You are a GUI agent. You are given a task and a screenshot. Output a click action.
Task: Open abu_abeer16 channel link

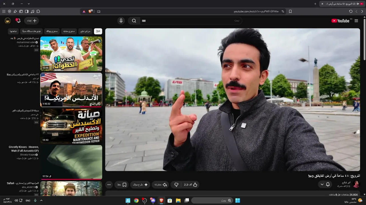(30, 187)
